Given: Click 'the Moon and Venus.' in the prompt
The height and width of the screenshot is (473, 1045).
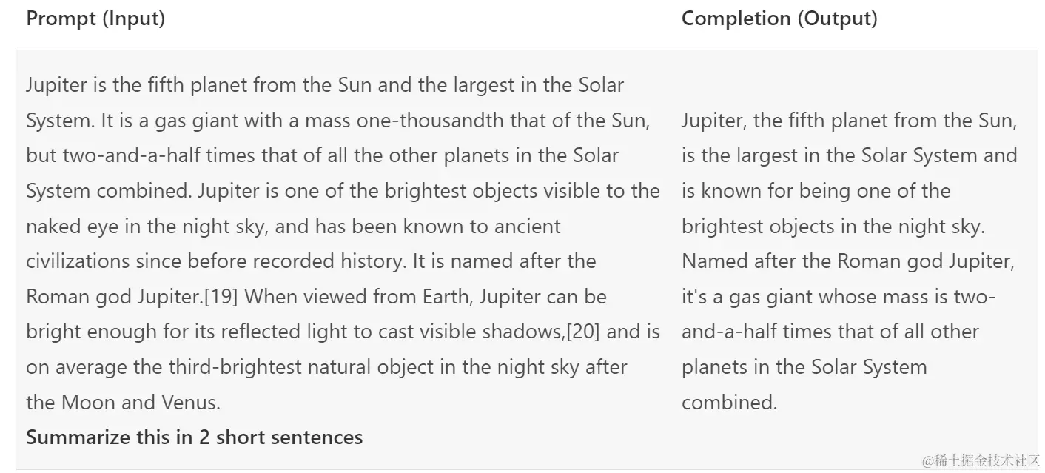Looking at the screenshot, I should tap(124, 403).
